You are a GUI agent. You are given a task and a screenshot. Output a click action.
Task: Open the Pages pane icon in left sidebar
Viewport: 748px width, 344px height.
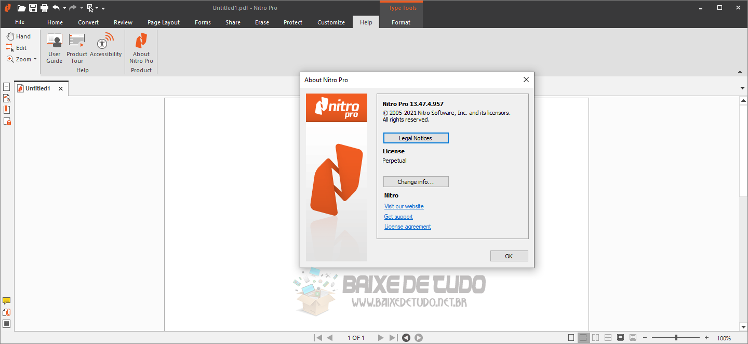coord(7,86)
